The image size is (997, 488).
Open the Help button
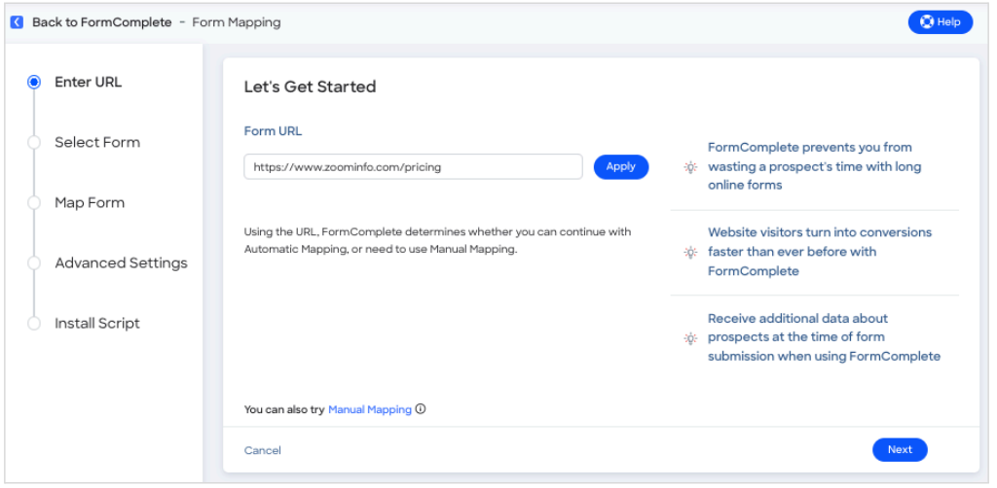point(941,22)
